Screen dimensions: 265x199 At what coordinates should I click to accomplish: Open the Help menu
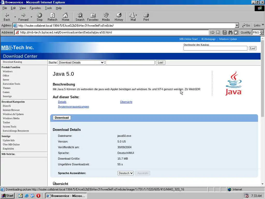point(59,8)
